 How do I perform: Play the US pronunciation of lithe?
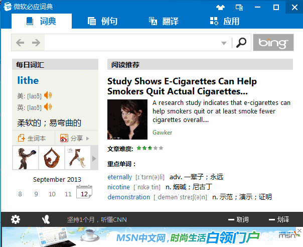48,95
